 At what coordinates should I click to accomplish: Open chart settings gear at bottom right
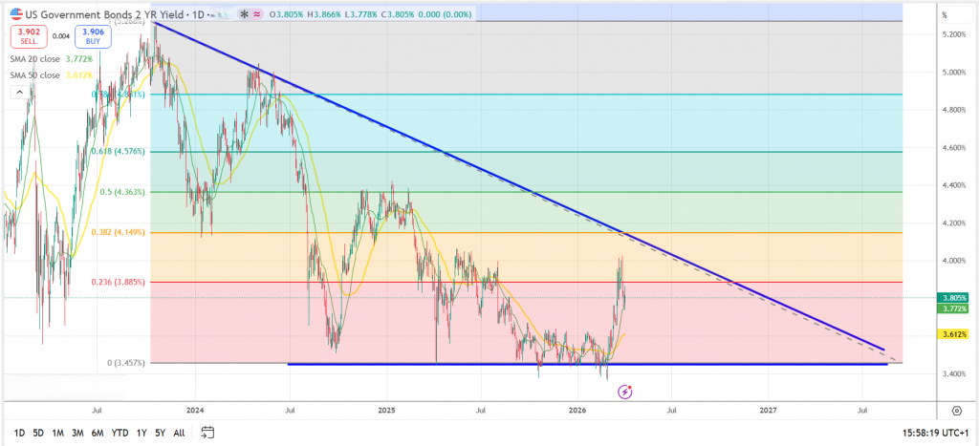pos(956,410)
